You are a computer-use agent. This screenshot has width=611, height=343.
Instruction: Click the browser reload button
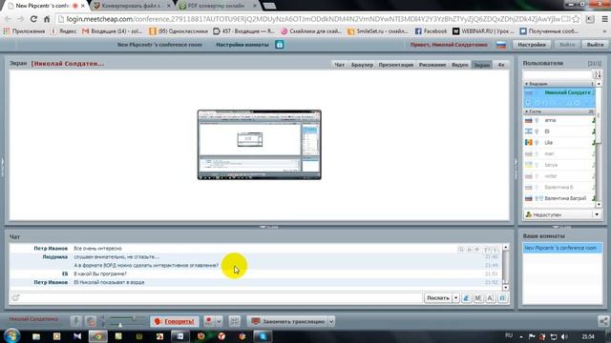(33, 19)
